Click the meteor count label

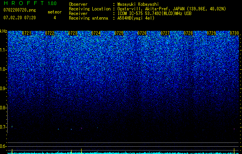[x=55, y=12]
